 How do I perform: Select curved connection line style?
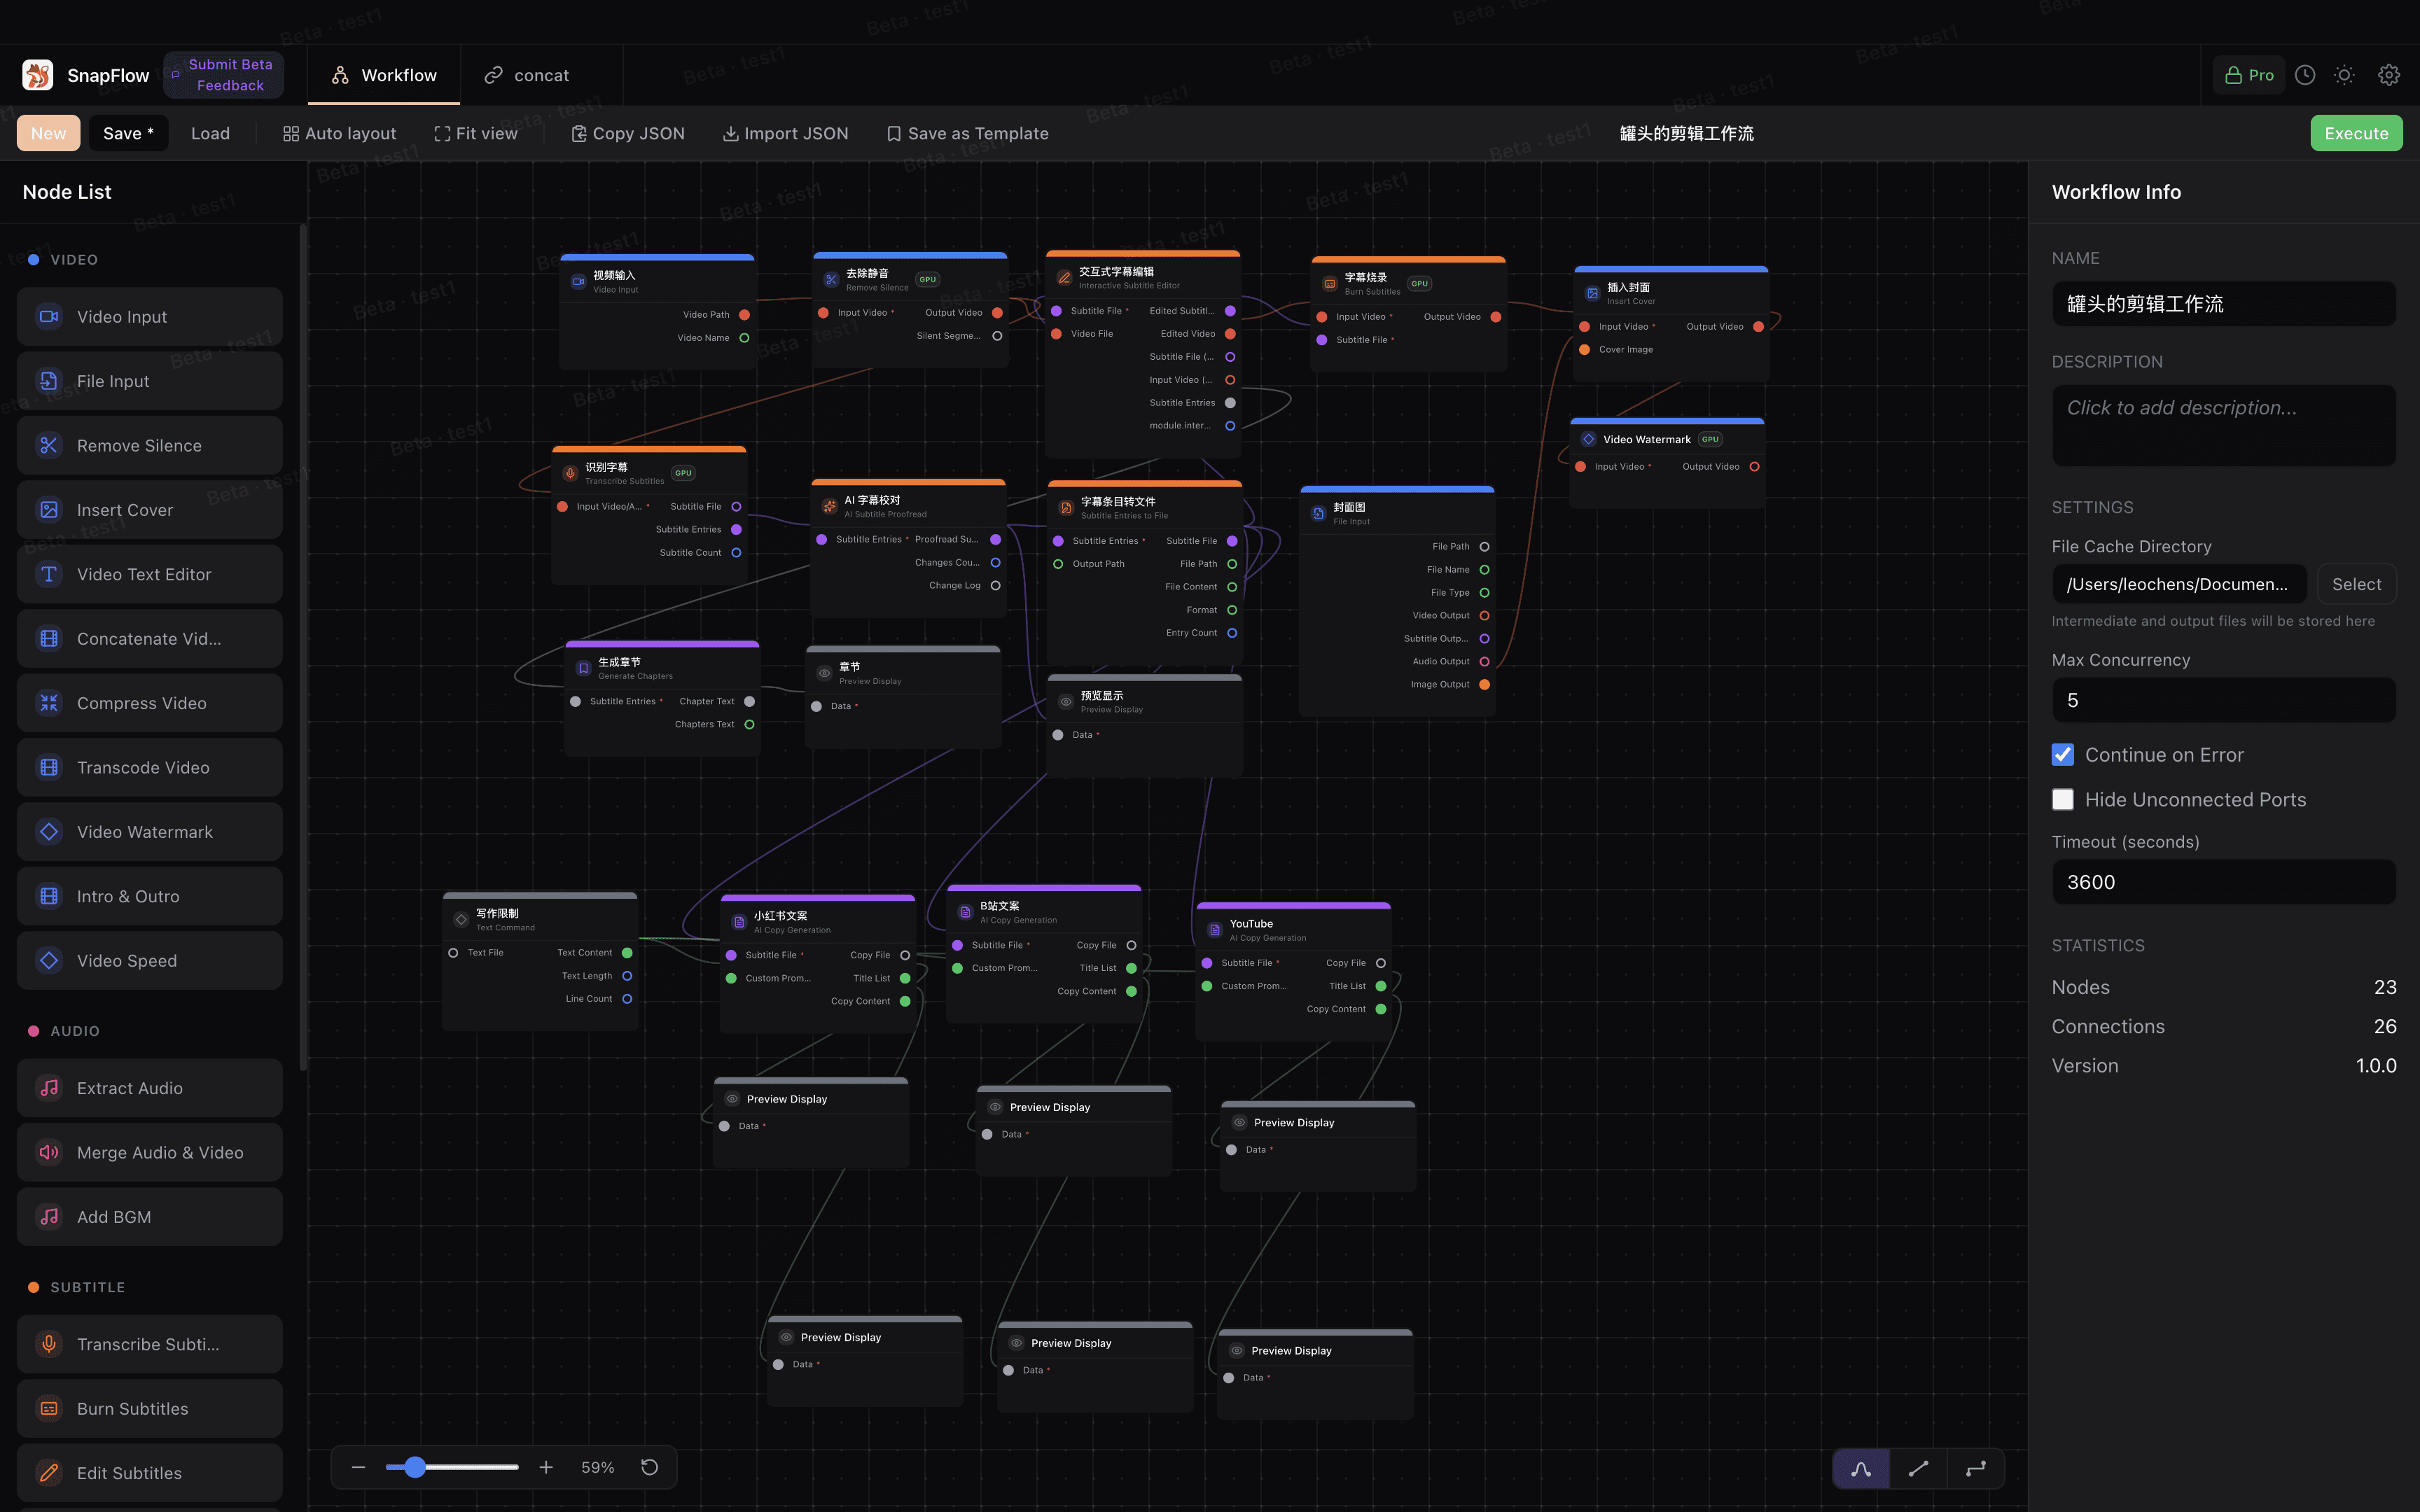pos(1861,1468)
